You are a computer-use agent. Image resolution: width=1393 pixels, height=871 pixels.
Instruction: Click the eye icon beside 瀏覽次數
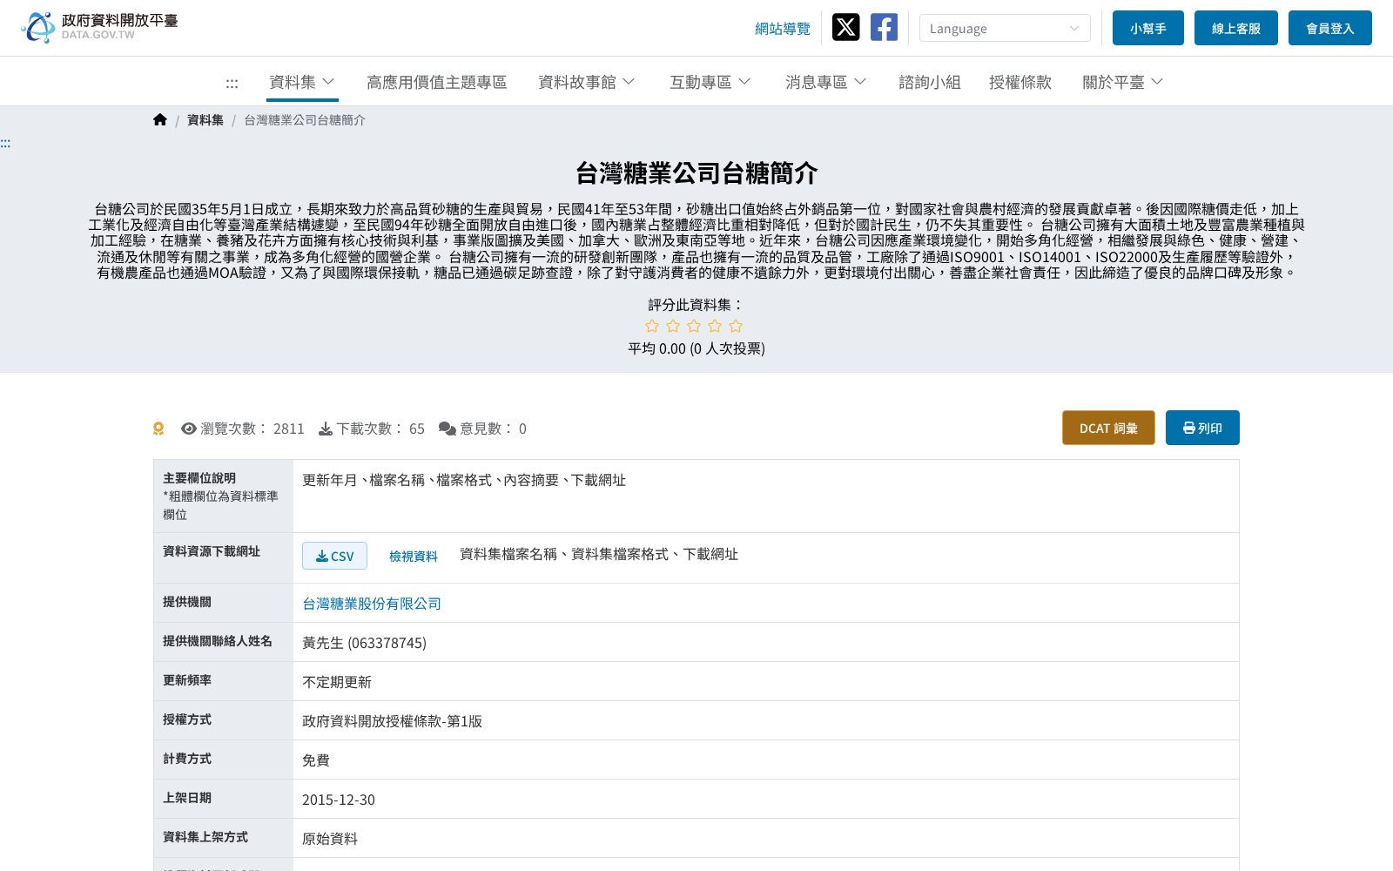188,429
